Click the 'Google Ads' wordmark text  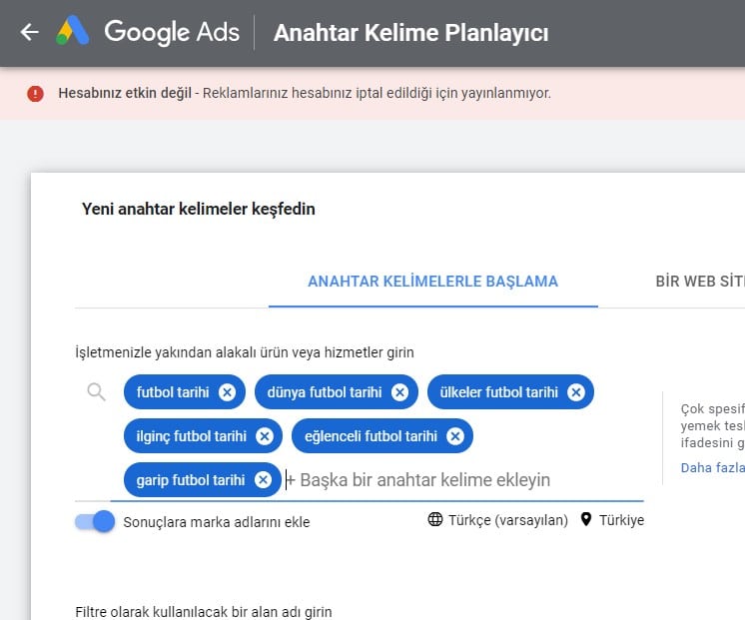(172, 32)
